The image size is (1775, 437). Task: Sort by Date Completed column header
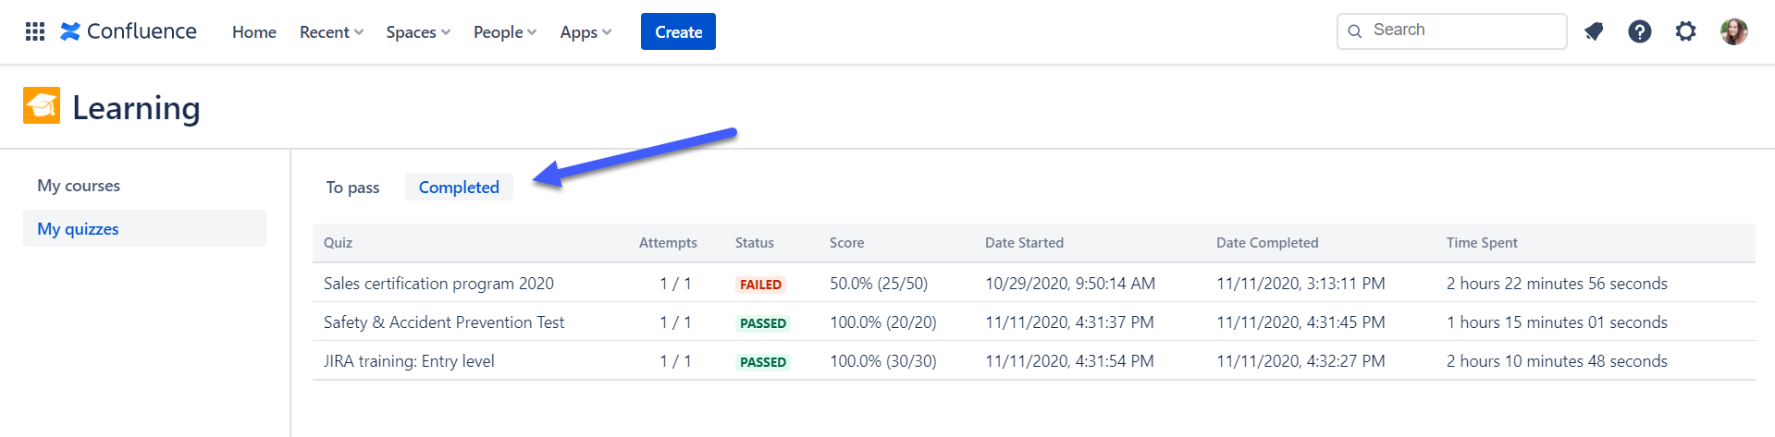coord(1267,243)
